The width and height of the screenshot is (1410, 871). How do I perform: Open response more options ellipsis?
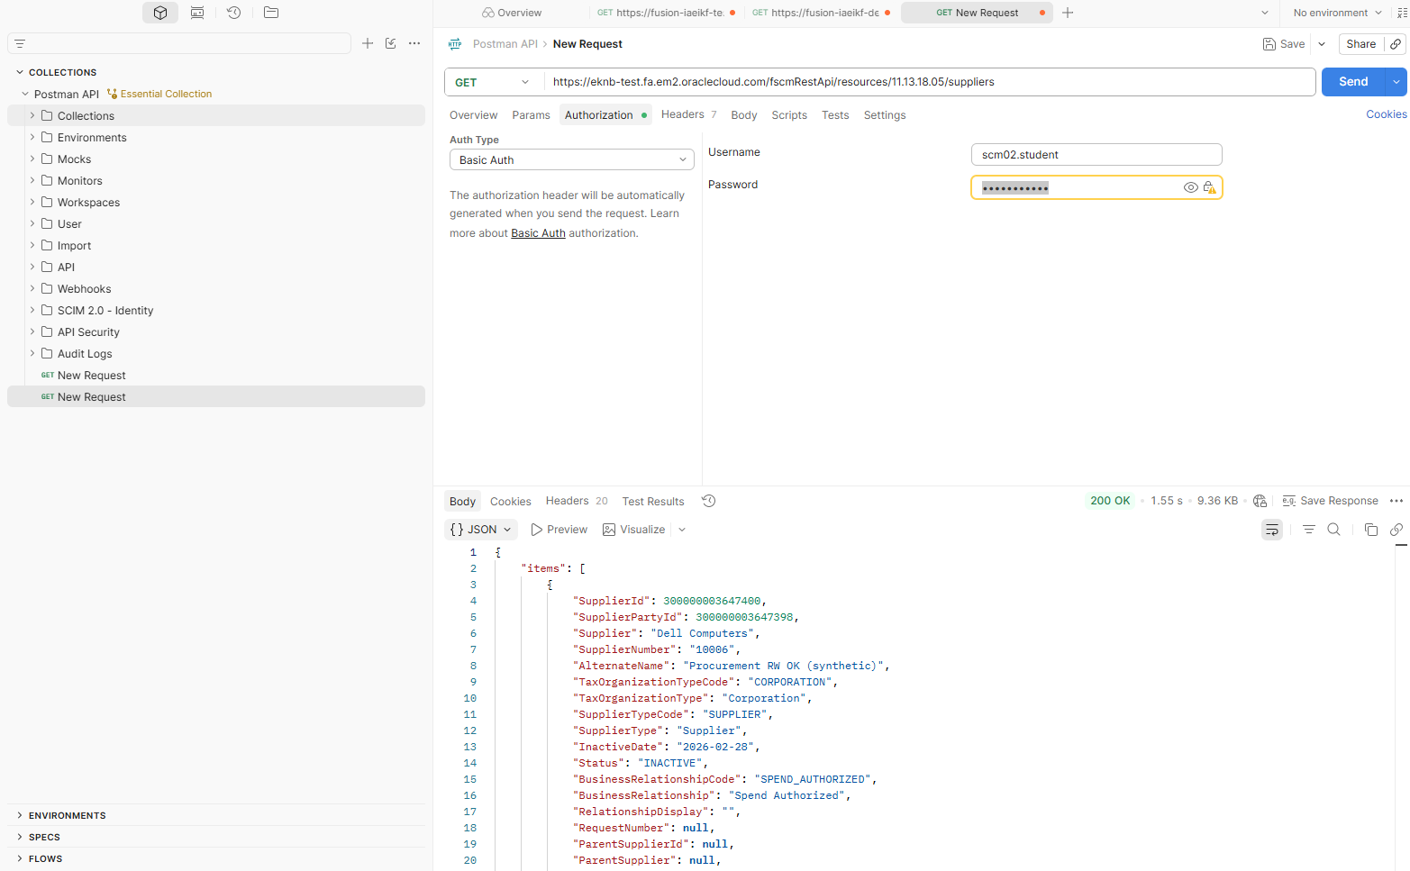(1396, 501)
